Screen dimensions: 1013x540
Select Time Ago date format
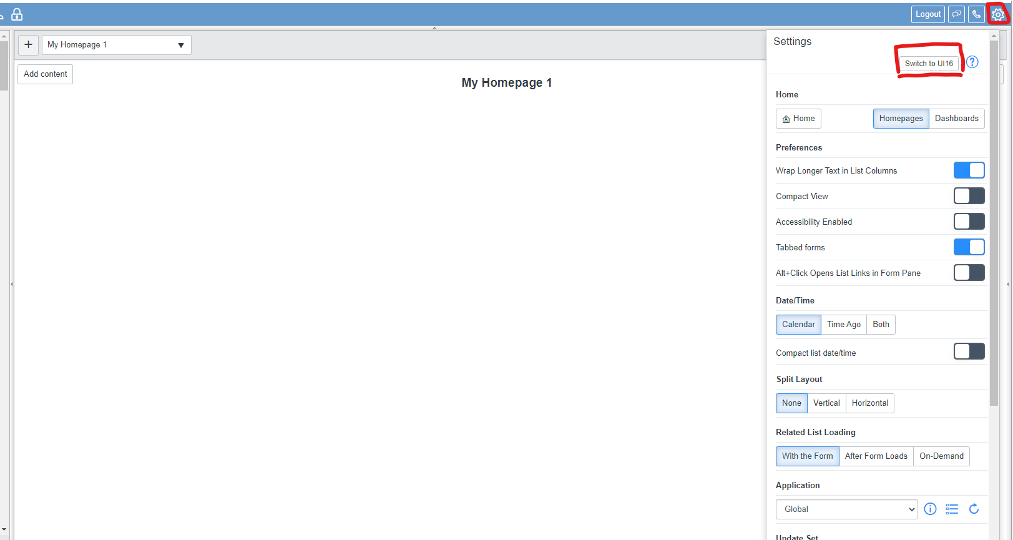tap(844, 325)
